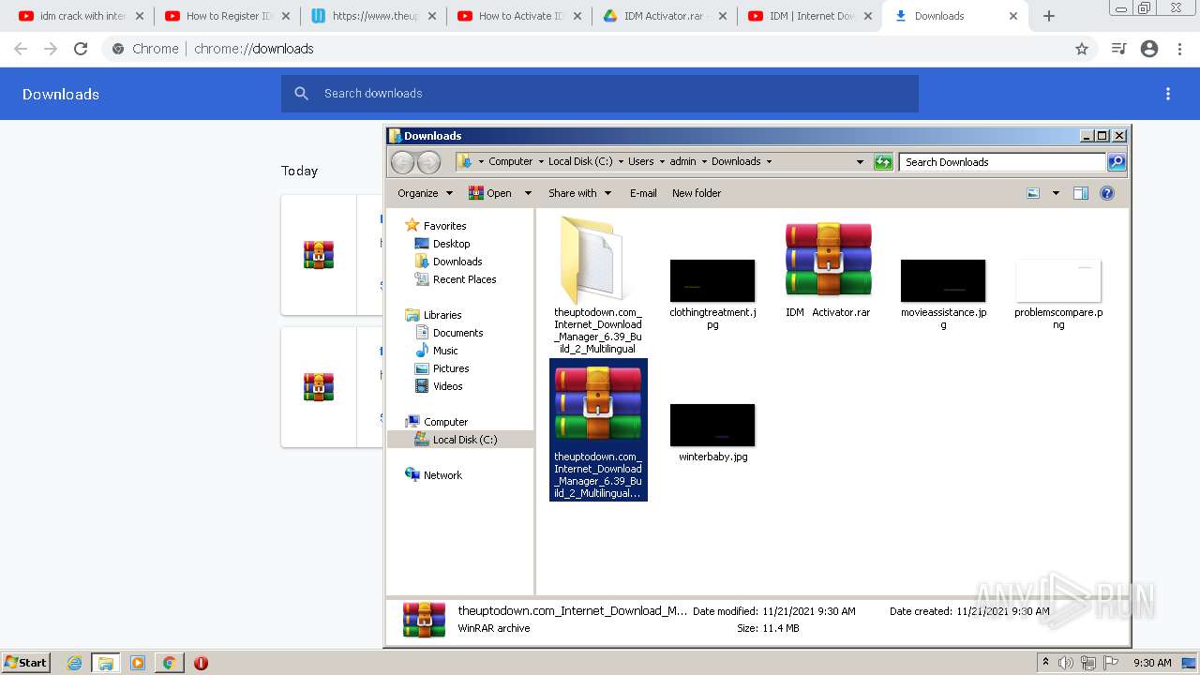Click Explorer back navigation button

[402, 162]
